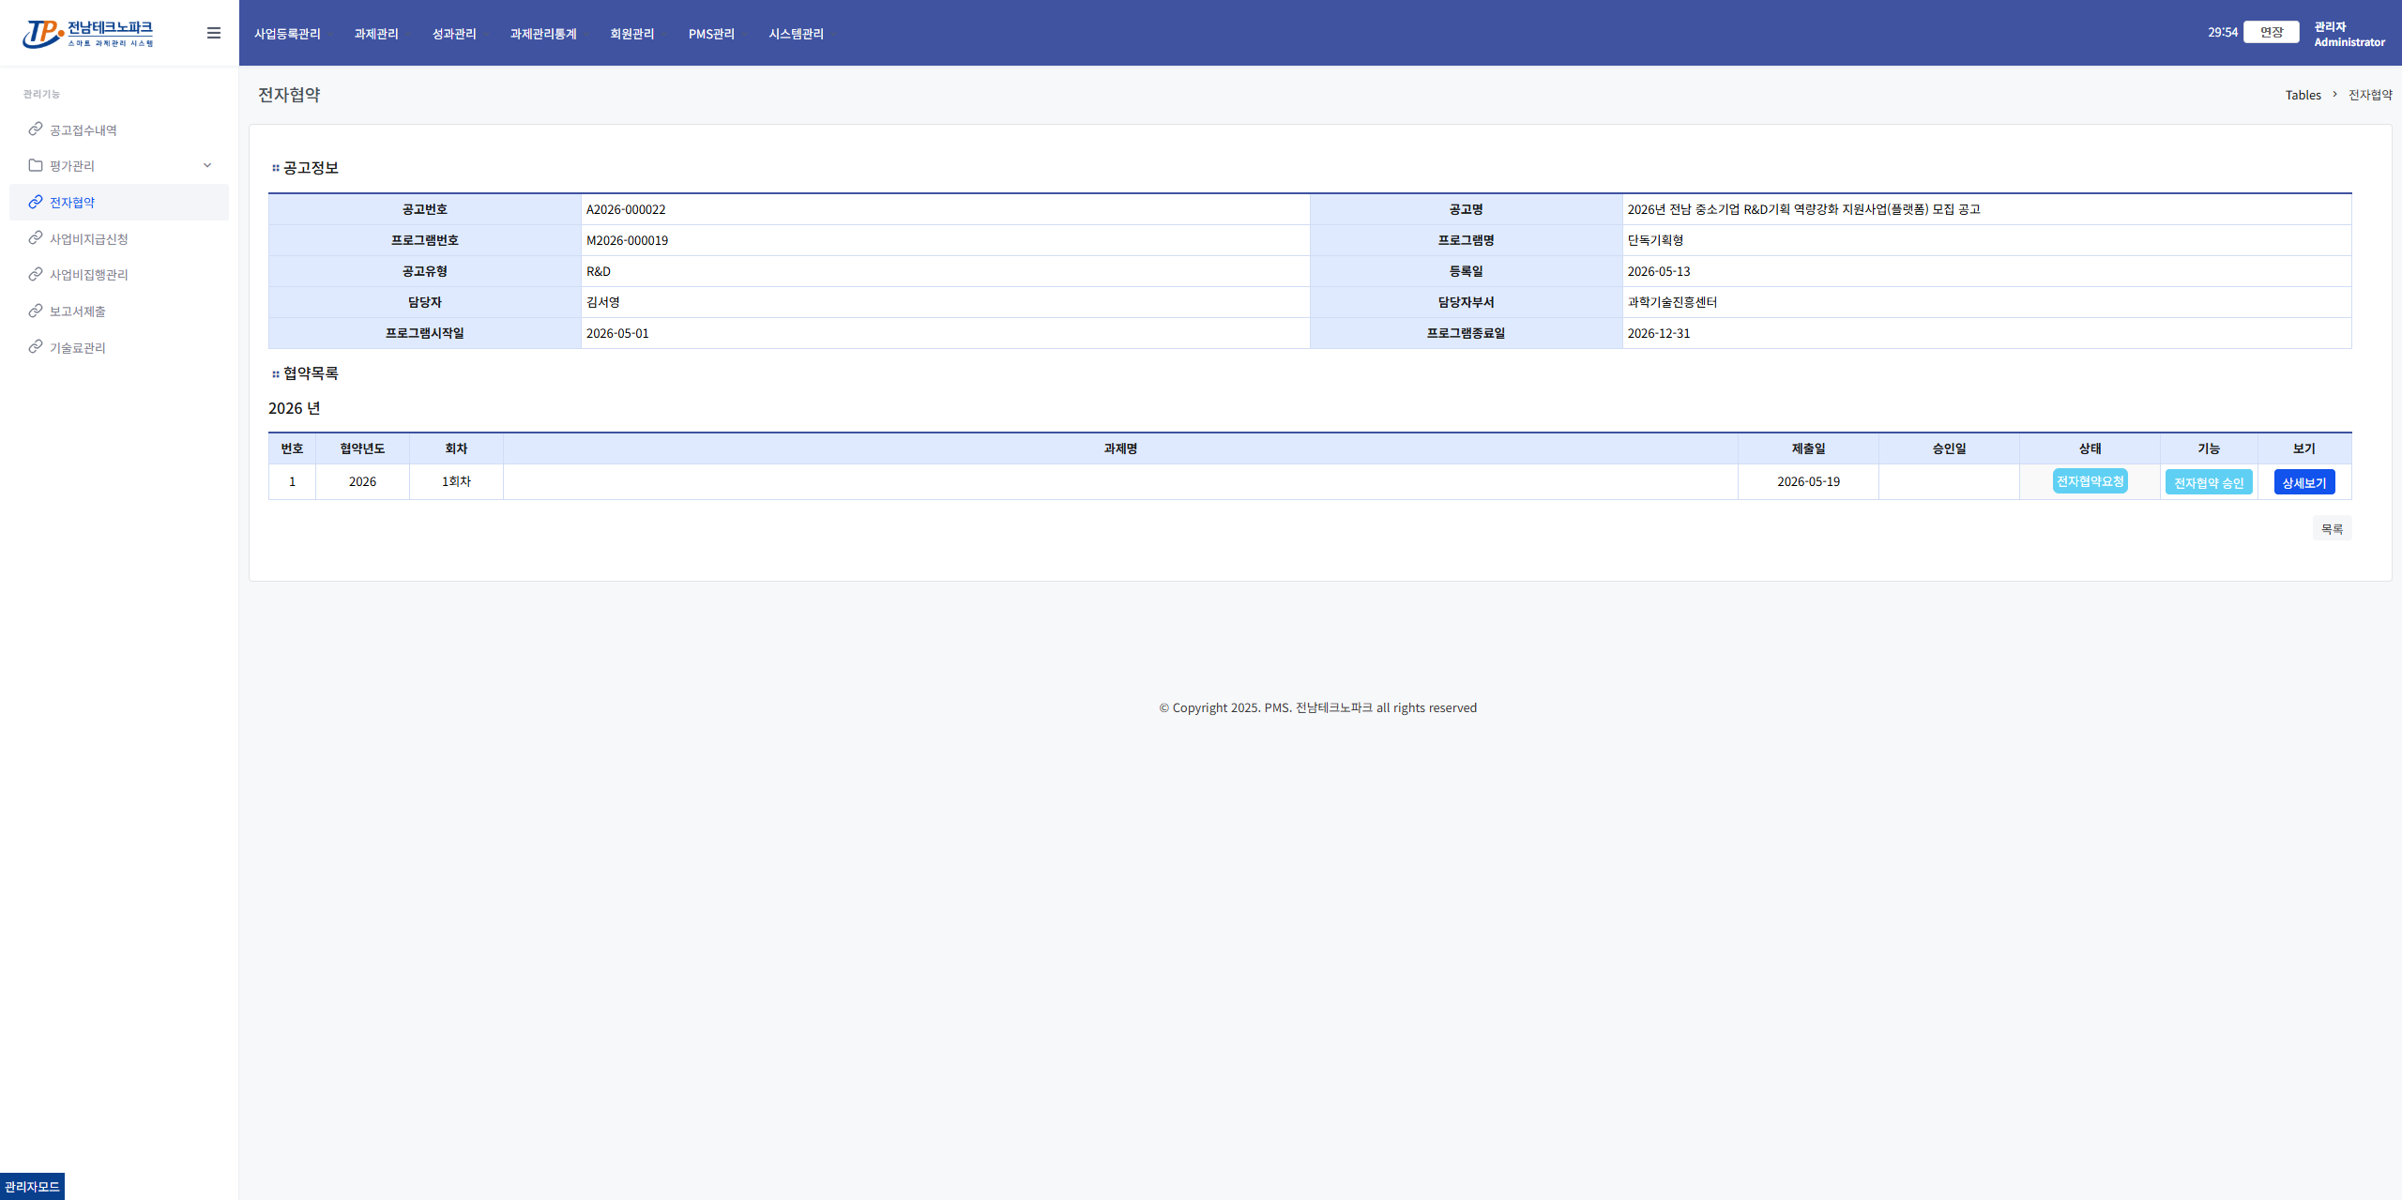
Task: Click the 목록 button
Action: tap(2332, 529)
